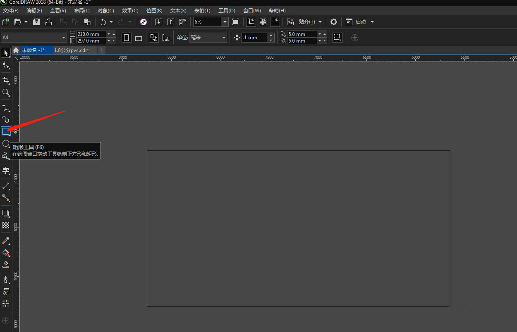Toggle the show grid button
The image size is (517, 332).
point(263,22)
